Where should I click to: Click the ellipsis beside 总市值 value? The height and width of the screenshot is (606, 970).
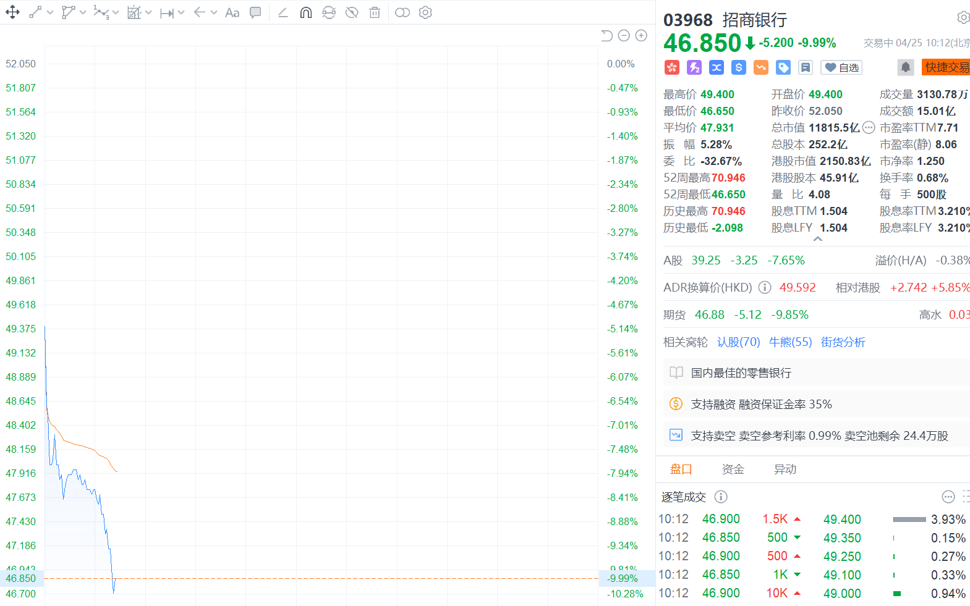(869, 128)
